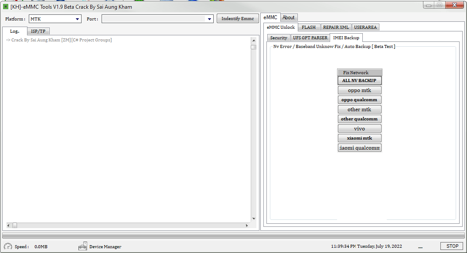Switch to the ISP/TP tab
The image size is (467, 253).
point(38,31)
